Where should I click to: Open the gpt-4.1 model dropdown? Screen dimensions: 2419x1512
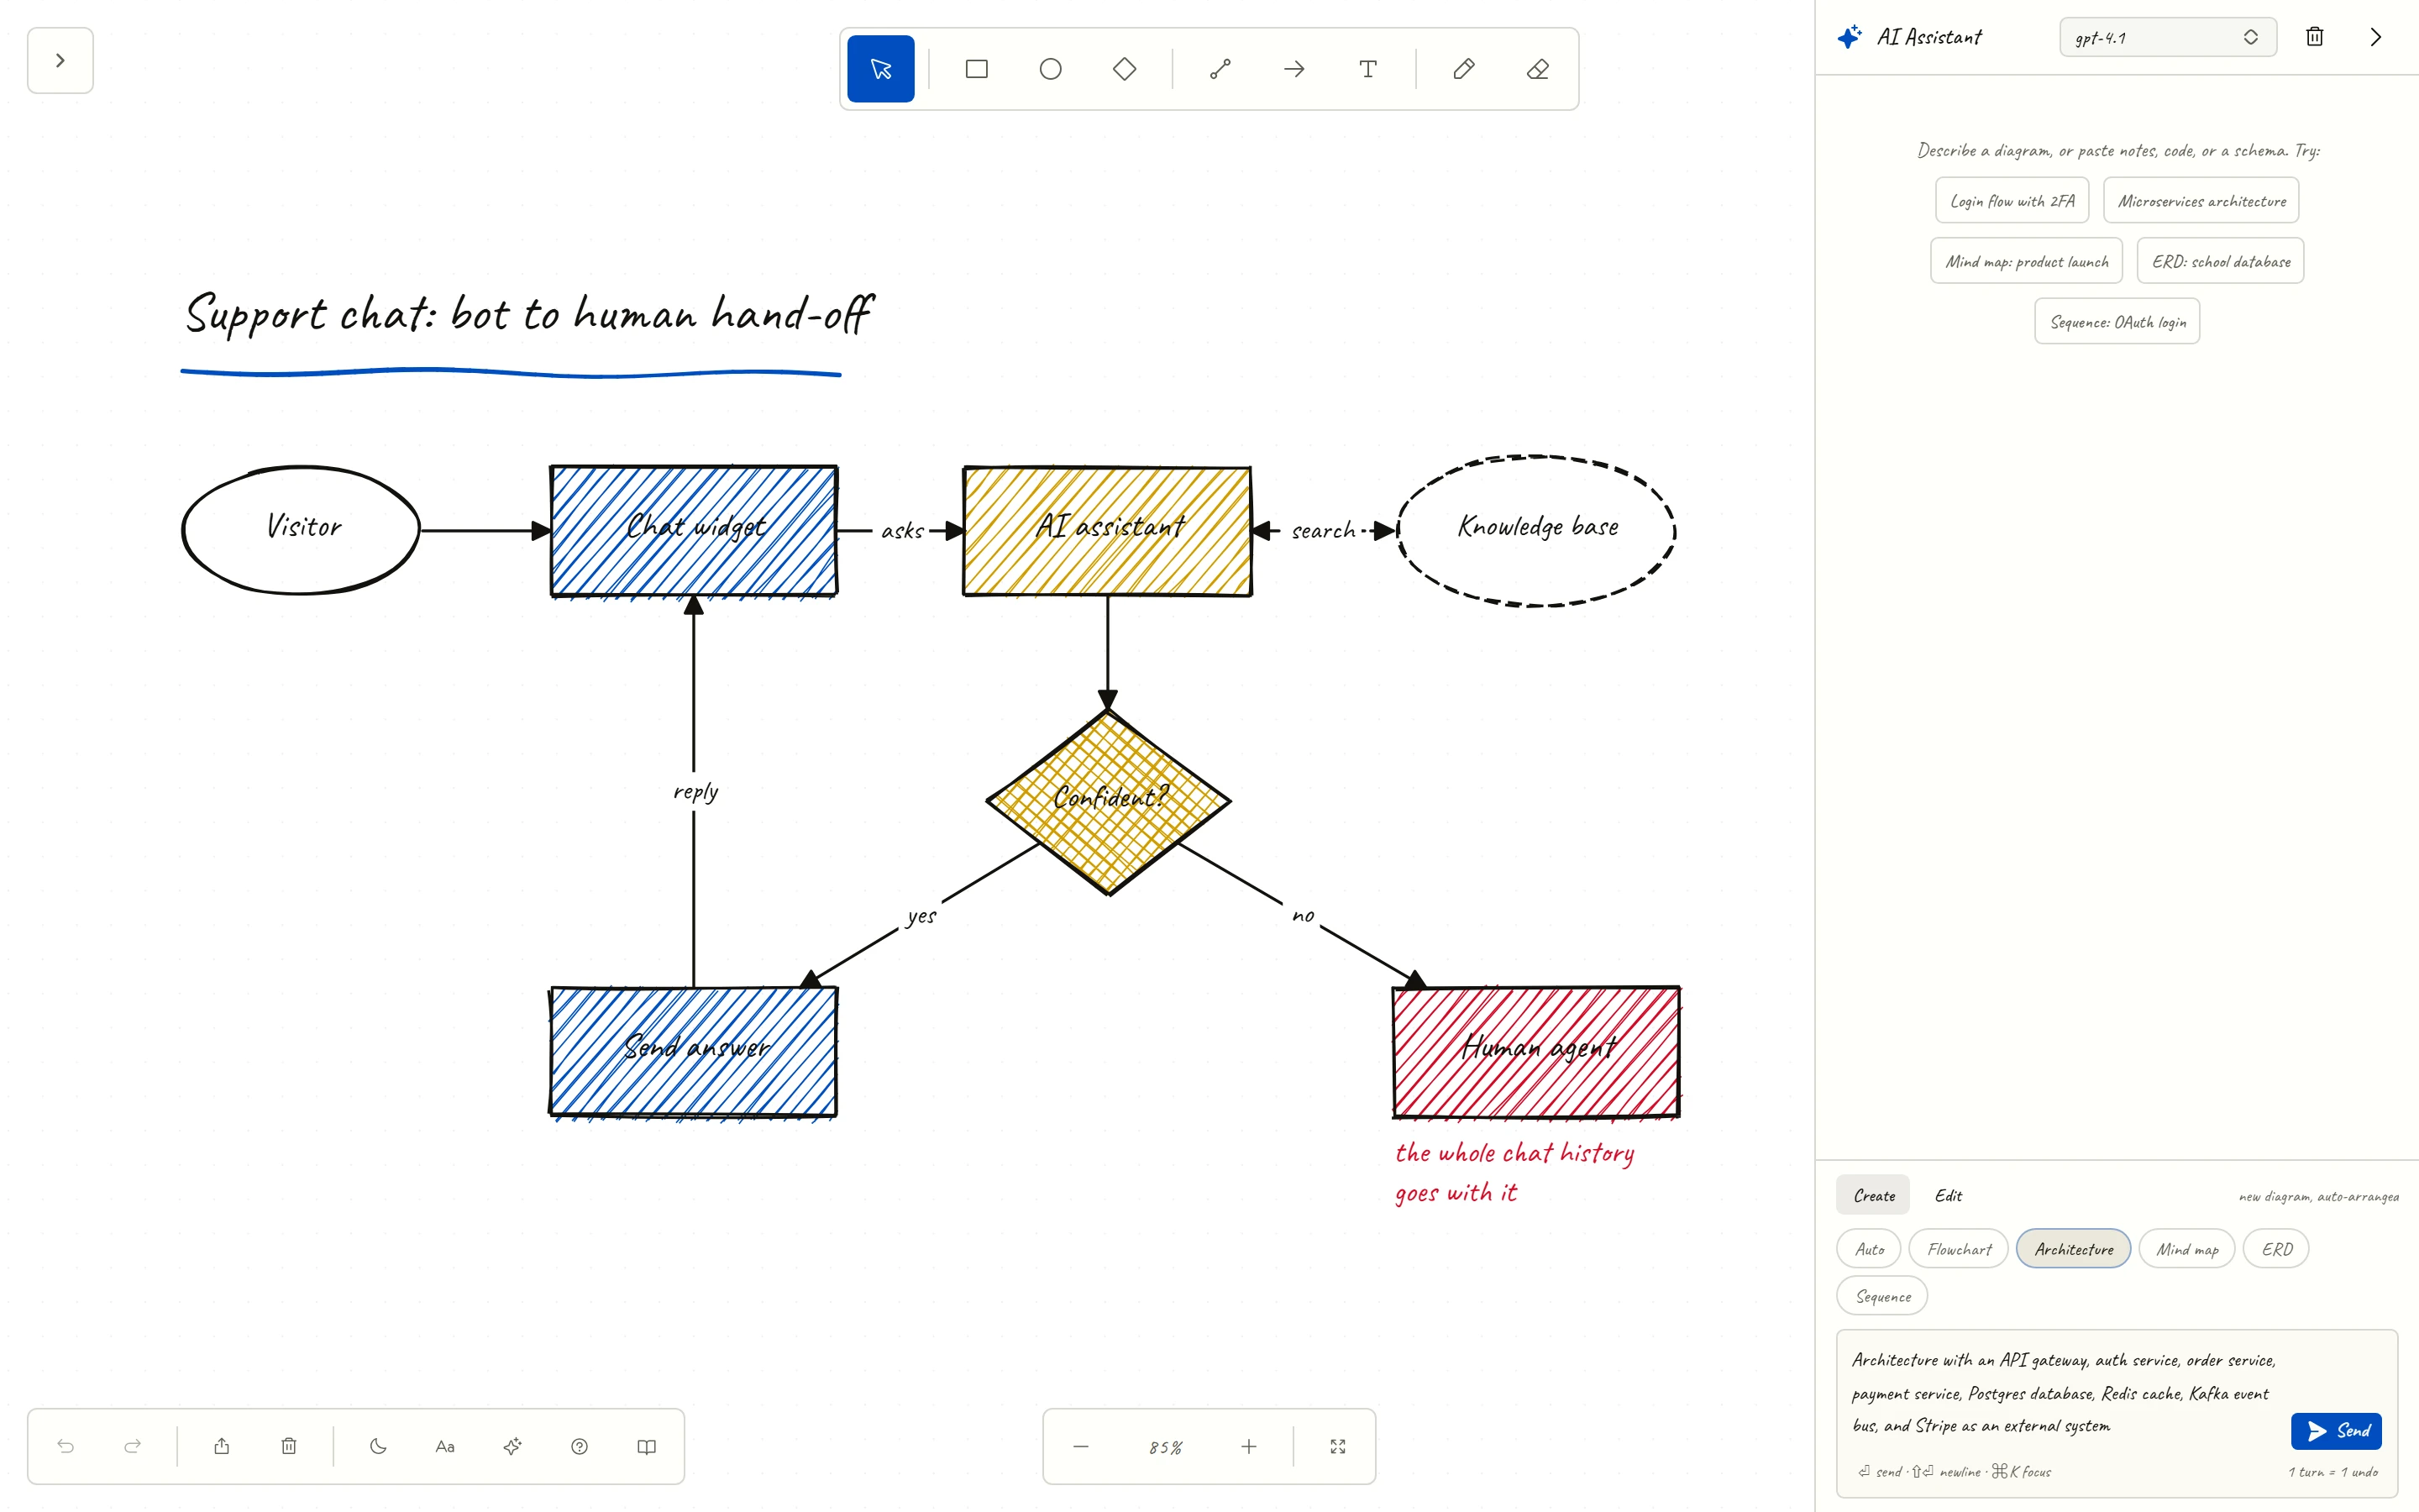[2167, 37]
